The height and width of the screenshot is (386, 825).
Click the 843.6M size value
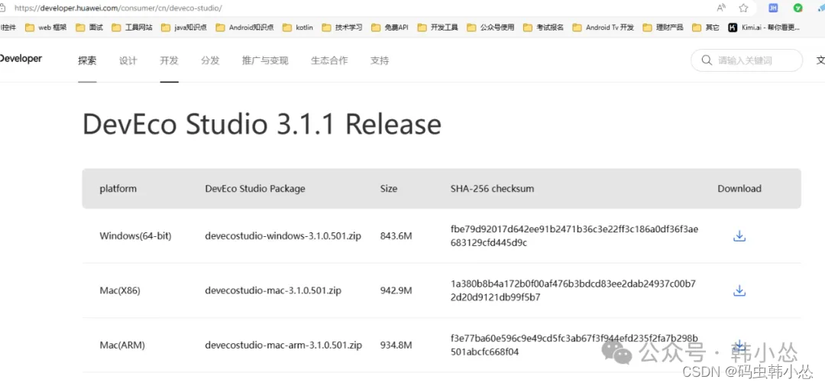[396, 236]
